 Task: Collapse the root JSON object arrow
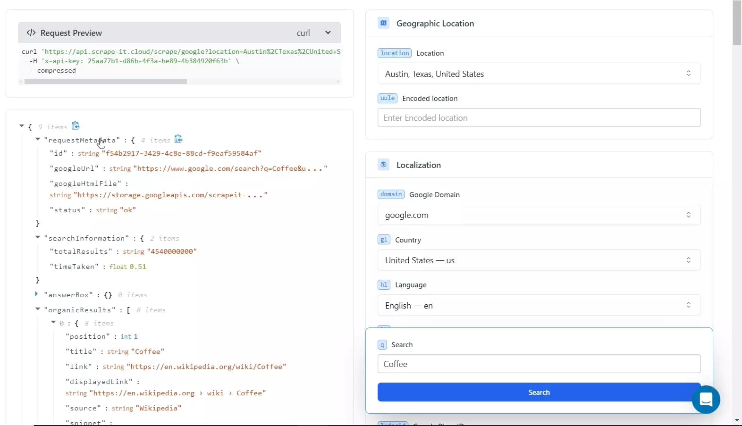(22, 126)
